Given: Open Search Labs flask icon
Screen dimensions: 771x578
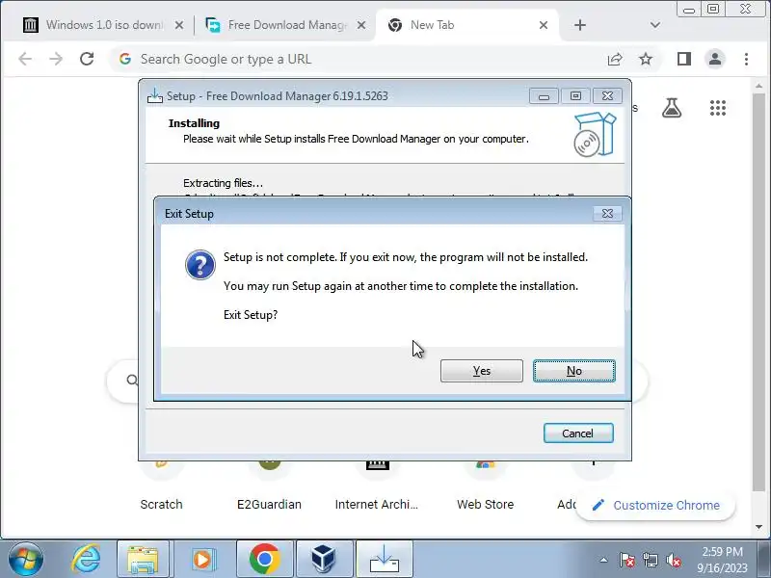Looking at the screenshot, I should tap(672, 108).
